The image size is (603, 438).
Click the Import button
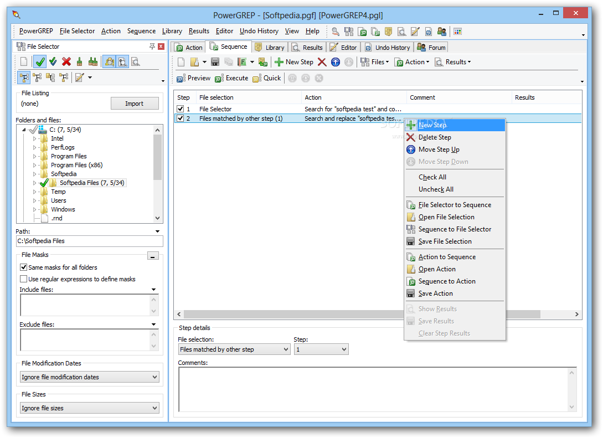tap(134, 104)
